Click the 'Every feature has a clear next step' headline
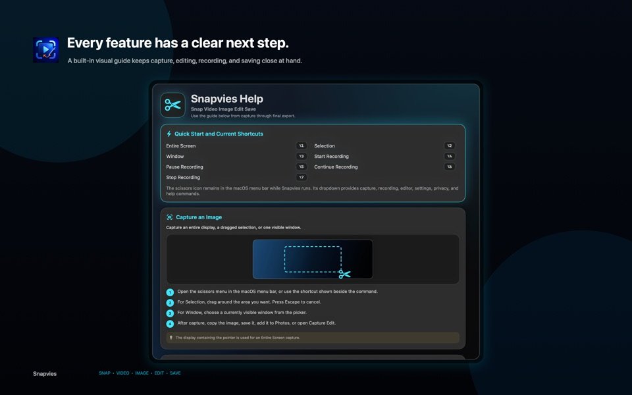Viewport: 632px width, 395px height. (x=178, y=43)
